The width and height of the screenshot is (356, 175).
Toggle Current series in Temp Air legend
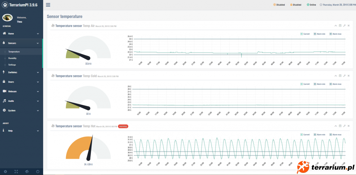pos(305,34)
